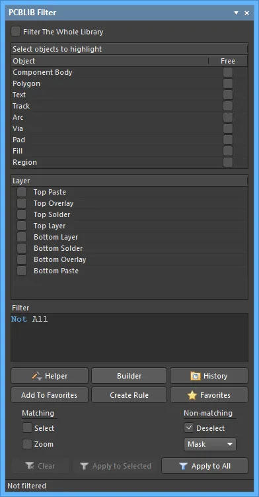Click the Layer list header

tap(129, 181)
